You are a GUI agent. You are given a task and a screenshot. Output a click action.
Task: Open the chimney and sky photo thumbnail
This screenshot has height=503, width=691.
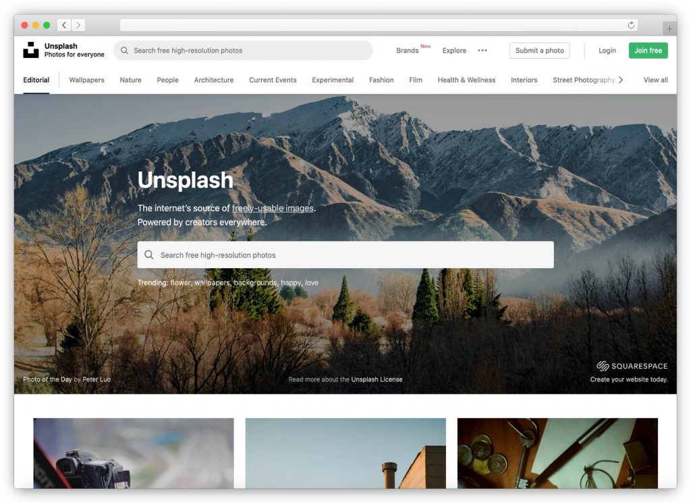point(345,453)
